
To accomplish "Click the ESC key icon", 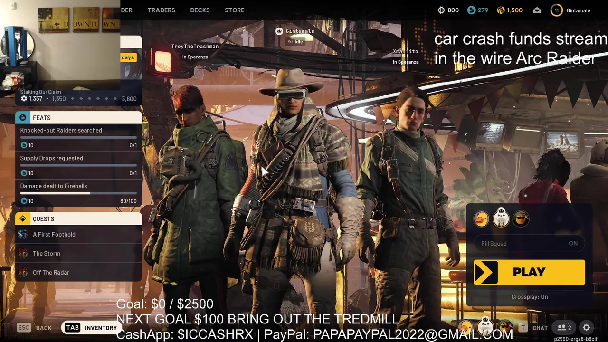I will pyautogui.click(x=24, y=328).
